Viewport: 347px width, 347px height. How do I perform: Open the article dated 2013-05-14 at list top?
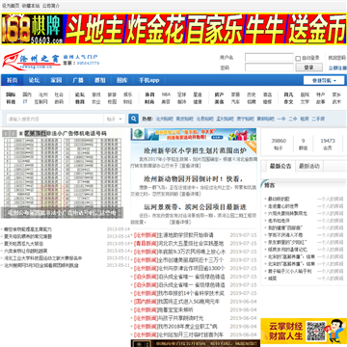[x=28, y=229]
